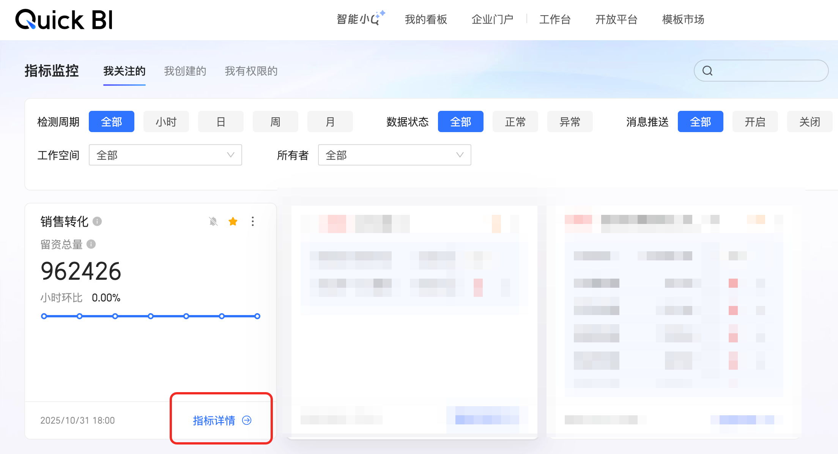Click the Quick BI logo
Viewport: 838px width, 454px height.
tap(64, 20)
